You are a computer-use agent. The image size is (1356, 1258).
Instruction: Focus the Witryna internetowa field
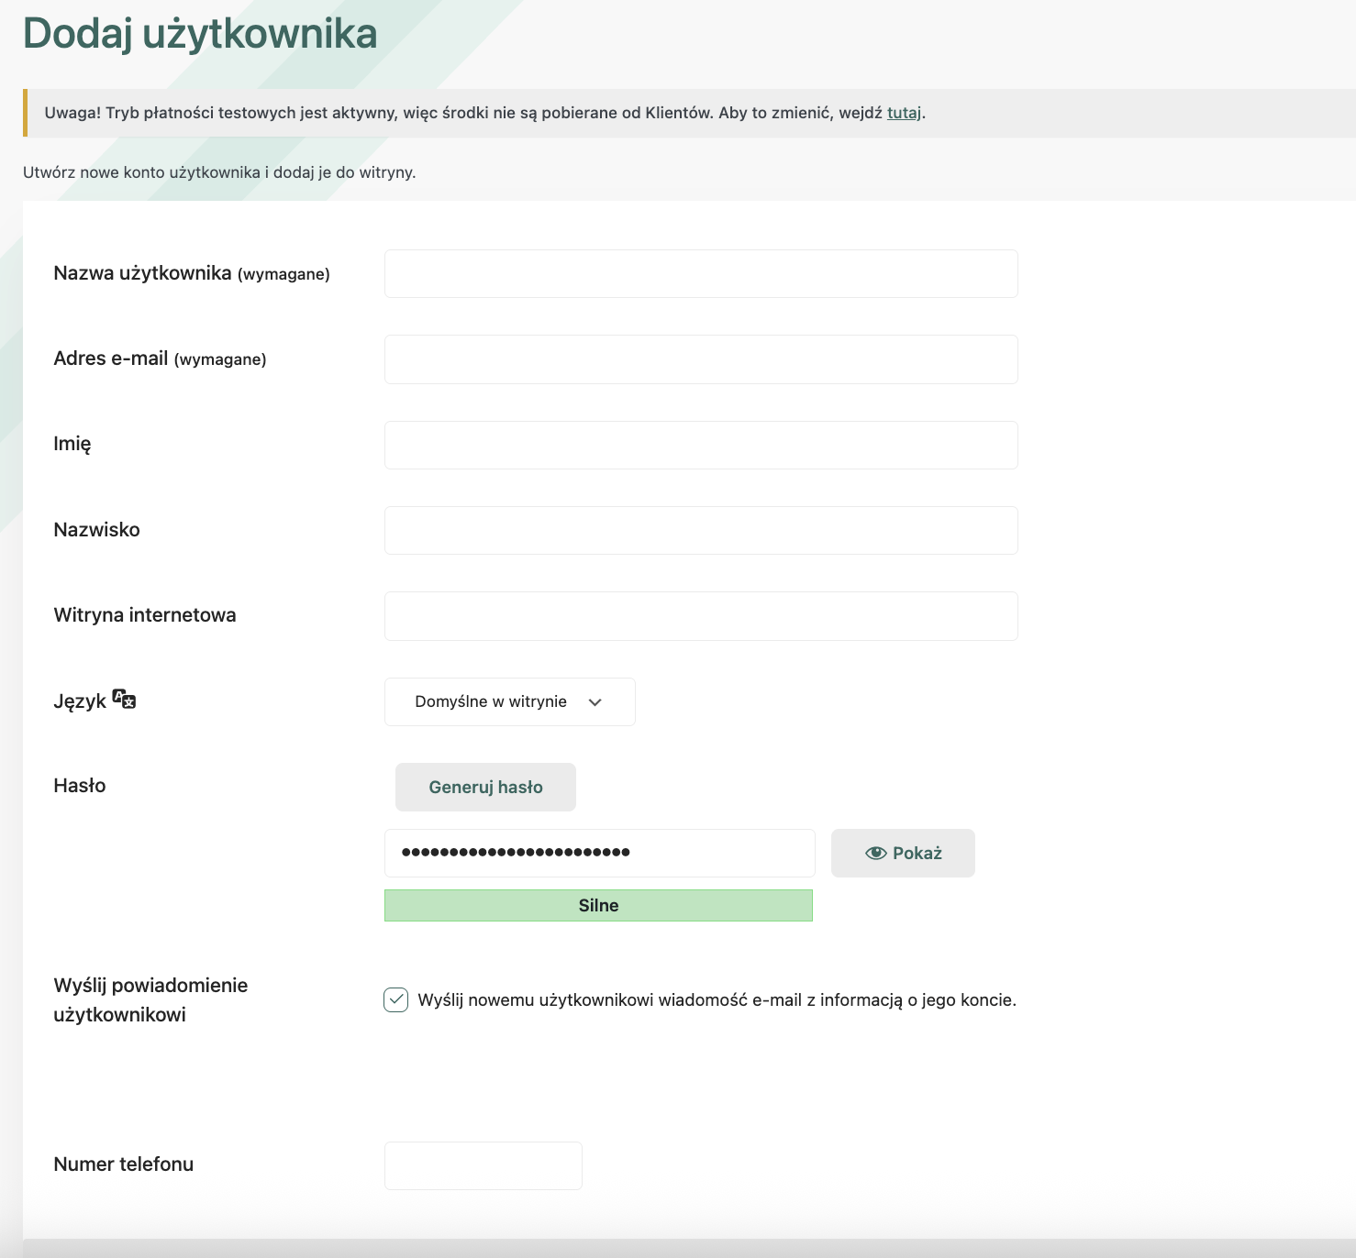pos(701,616)
